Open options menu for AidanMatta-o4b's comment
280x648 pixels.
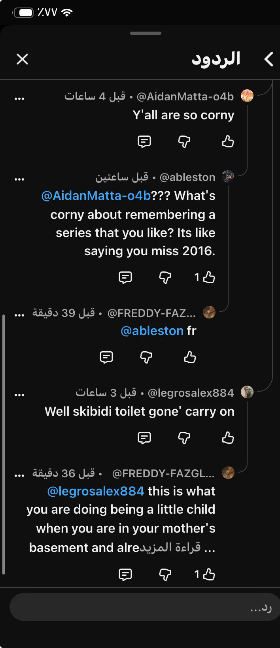(x=19, y=98)
